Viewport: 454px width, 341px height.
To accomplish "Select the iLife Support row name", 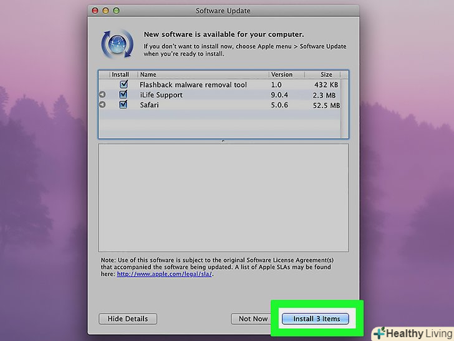I will (x=162, y=95).
